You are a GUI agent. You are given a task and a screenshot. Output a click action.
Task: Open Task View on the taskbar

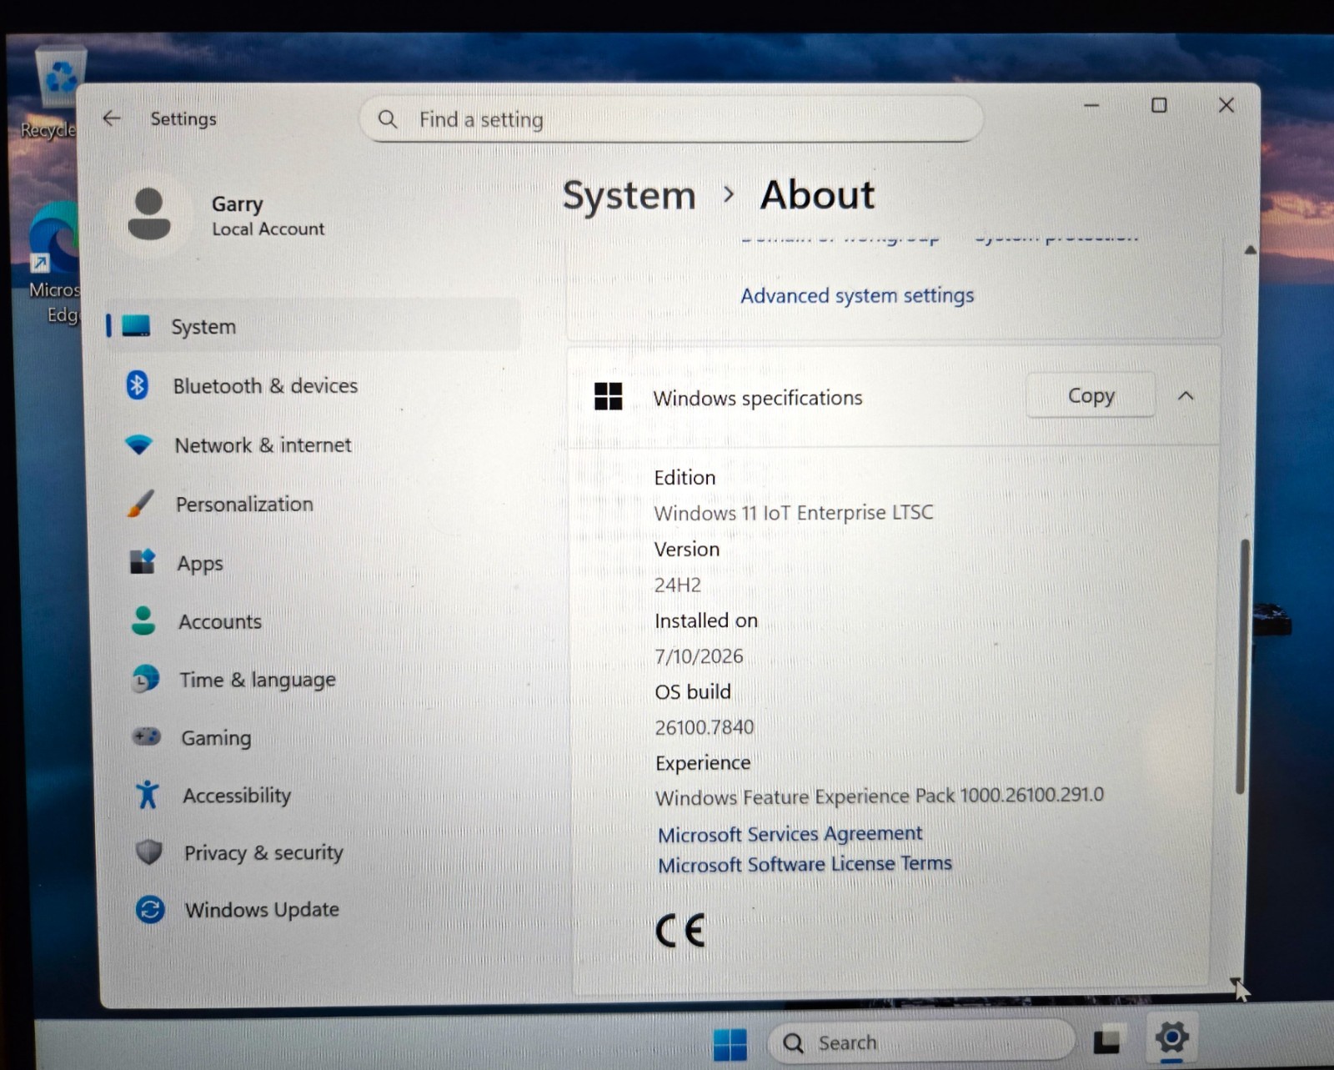(1108, 1039)
